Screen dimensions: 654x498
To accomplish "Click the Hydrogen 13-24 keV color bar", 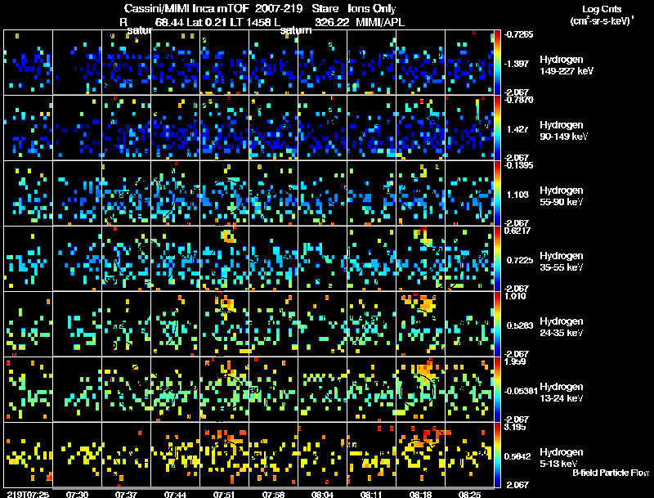I will point(497,389).
